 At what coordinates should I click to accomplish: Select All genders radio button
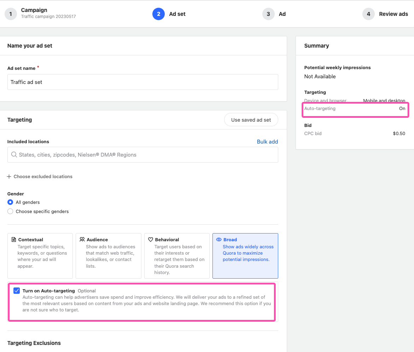click(x=10, y=202)
